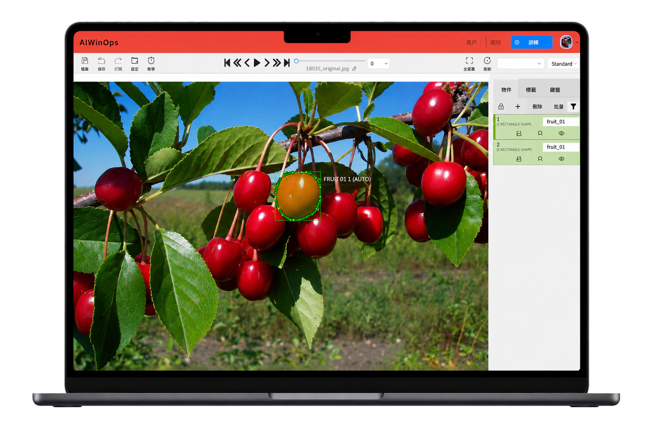Open the 用戶 menu item
The width and height of the screenshot is (653, 429).
coord(471,43)
